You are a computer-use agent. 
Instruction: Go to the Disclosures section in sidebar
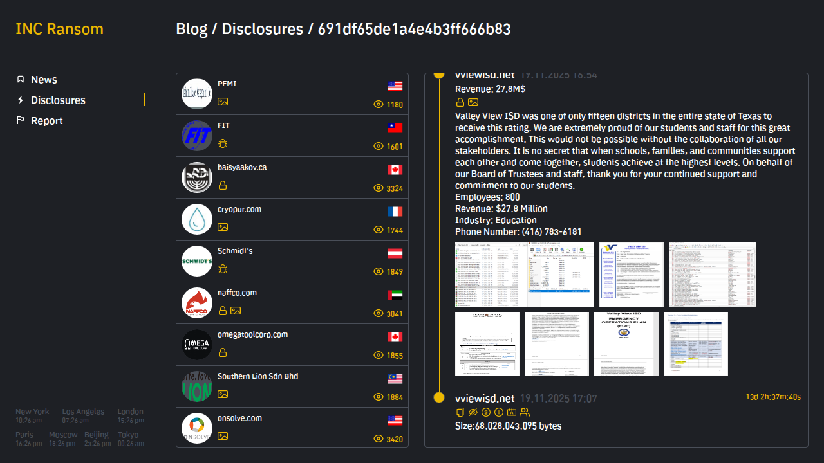click(58, 100)
